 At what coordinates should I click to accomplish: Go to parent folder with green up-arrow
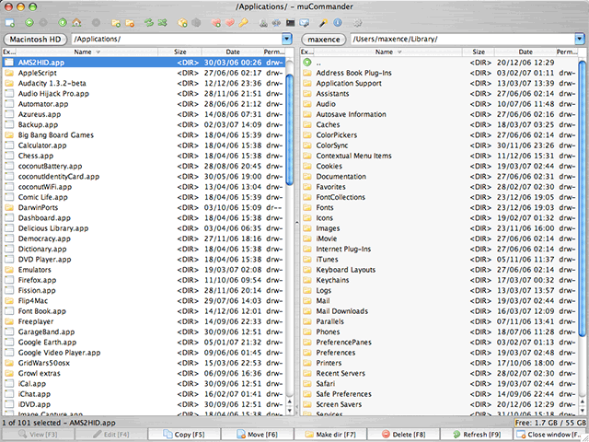coord(63,23)
